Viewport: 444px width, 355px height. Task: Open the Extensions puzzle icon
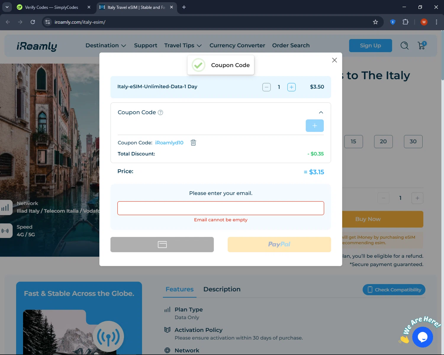click(406, 22)
